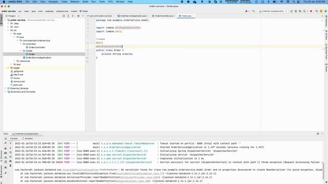Expand the resources folder

click(x=14, y=61)
